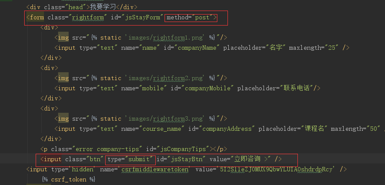Select the "jsStayForm" id value
385x185 pixels.
pyautogui.click(x=143, y=18)
